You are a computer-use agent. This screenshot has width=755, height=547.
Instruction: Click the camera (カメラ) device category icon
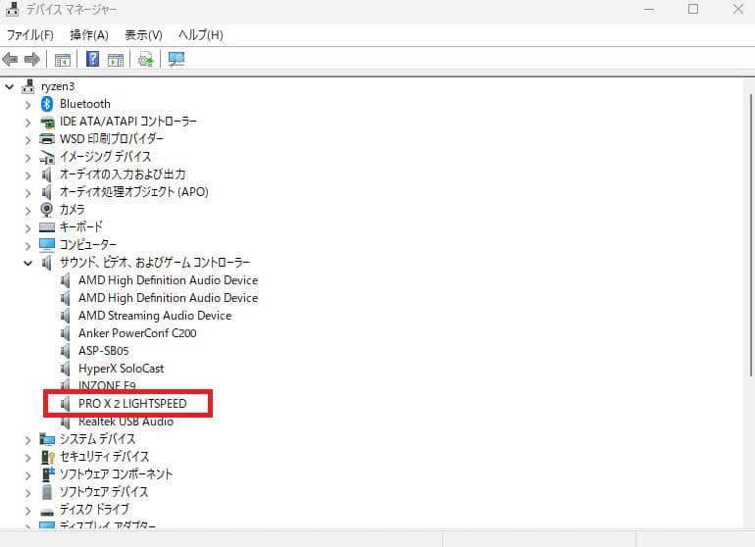(x=47, y=210)
